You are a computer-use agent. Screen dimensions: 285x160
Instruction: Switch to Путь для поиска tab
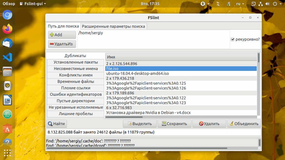(x=63, y=26)
